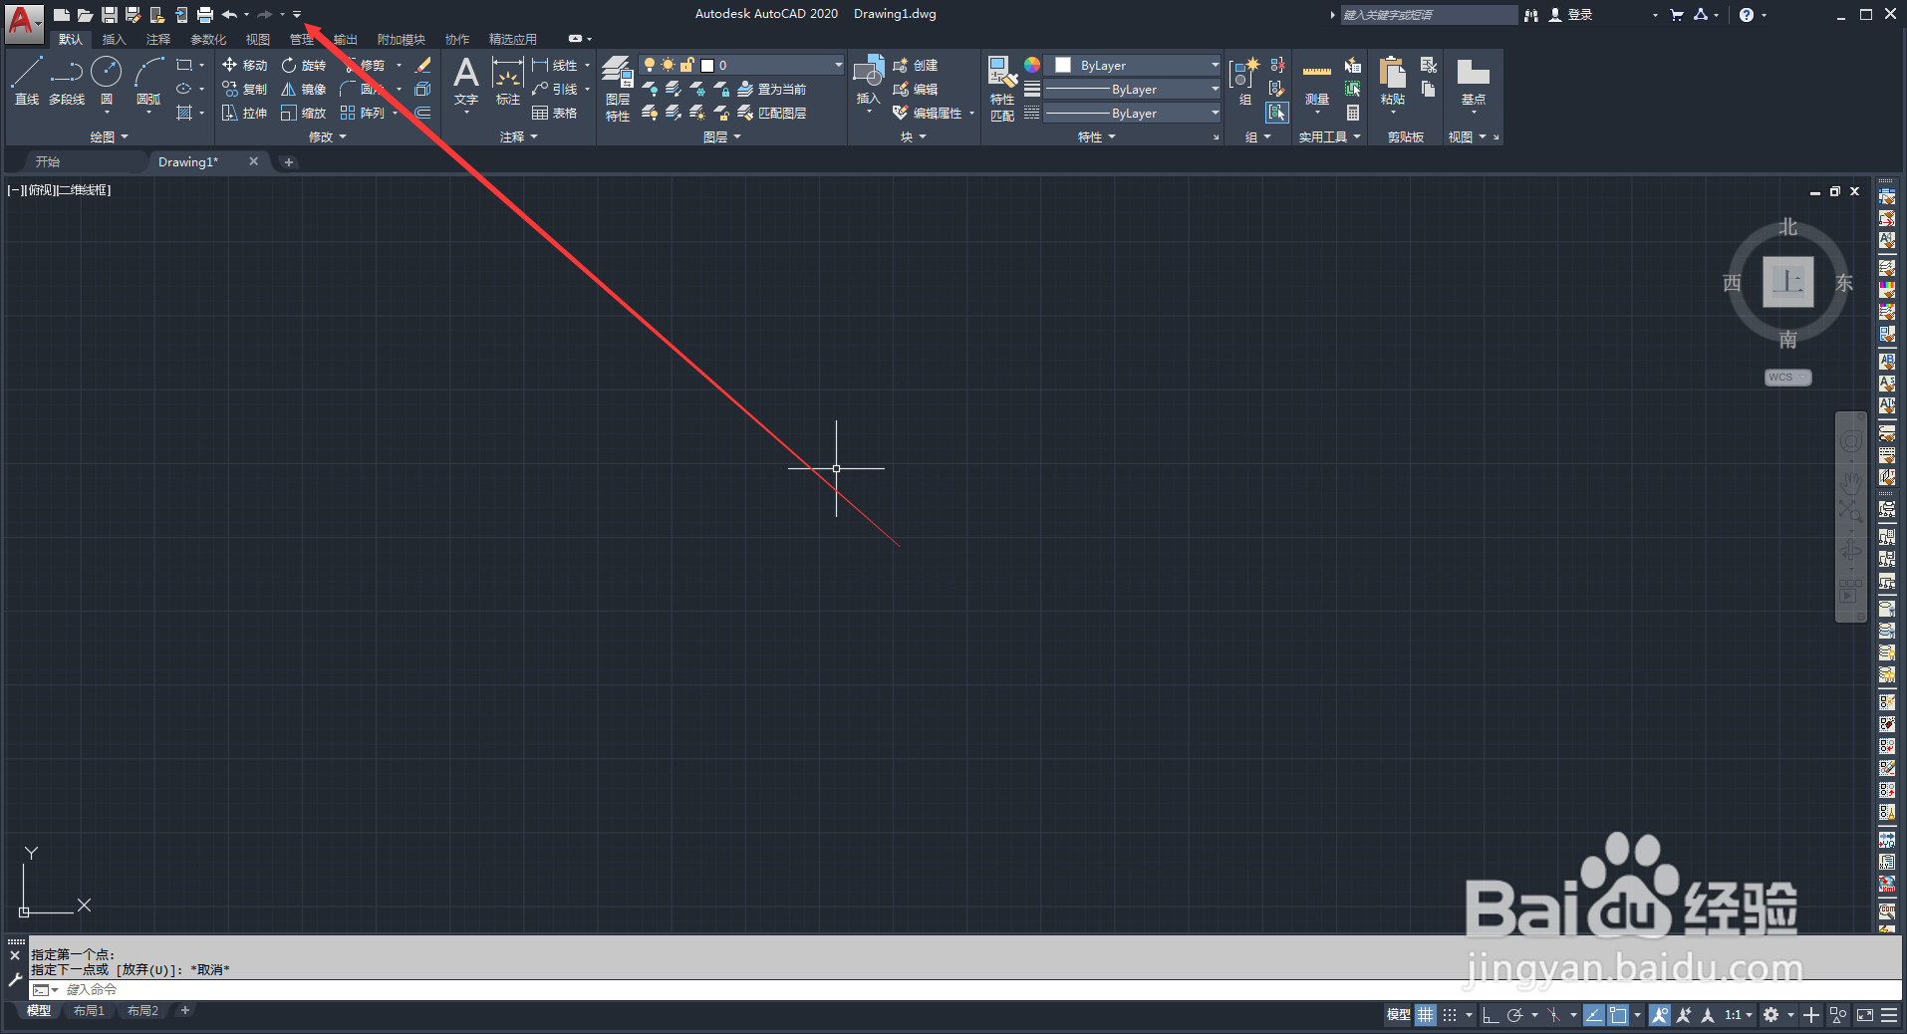Click the WCS button under ViewCube
Viewport: 1907px width, 1034px height.
[x=1787, y=378]
